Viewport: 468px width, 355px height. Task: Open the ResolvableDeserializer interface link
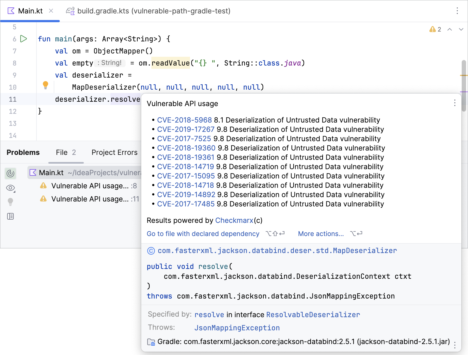(x=313, y=315)
